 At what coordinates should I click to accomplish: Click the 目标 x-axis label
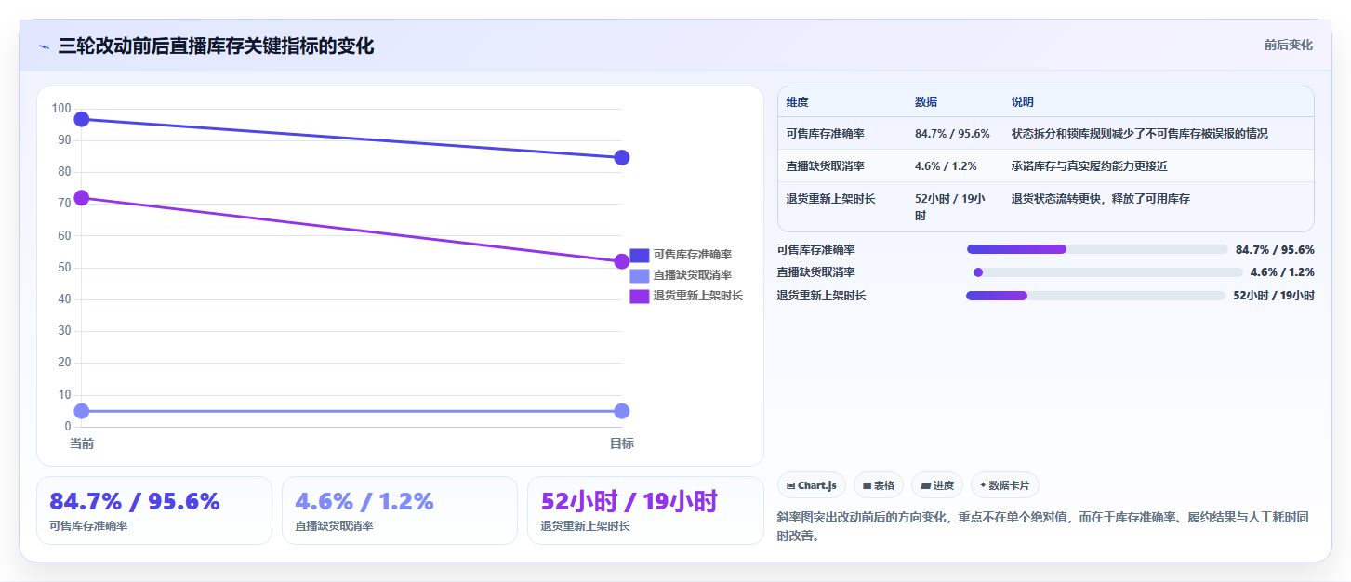622,444
